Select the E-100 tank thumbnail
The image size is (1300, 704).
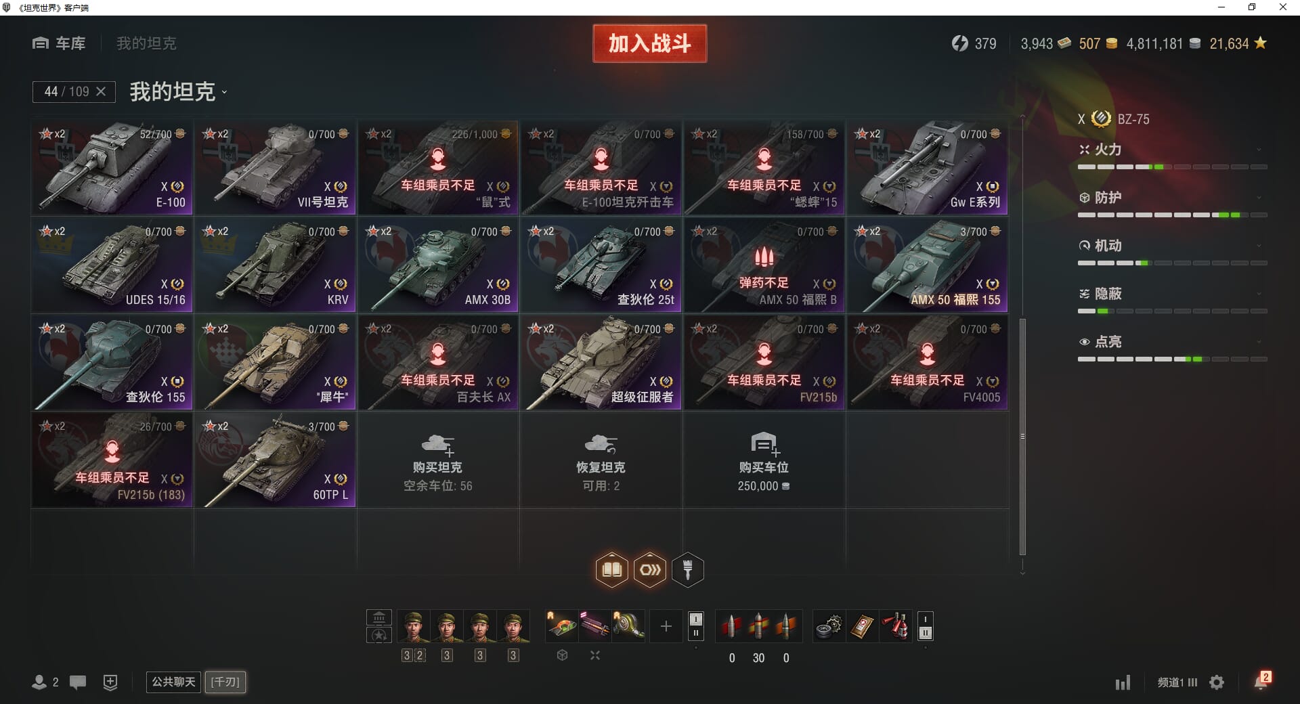(x=112, y=168)
